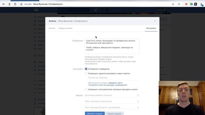
Task: Click the VK search field in header
Action: pyautogui.click(x=74, y=10)
